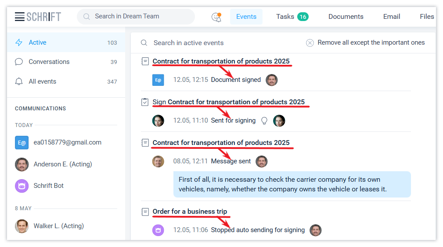The height and width of the screenshot is (247, 443).
Task: Click the notifications bell smiley icon
Action: (x=216, y=17)
